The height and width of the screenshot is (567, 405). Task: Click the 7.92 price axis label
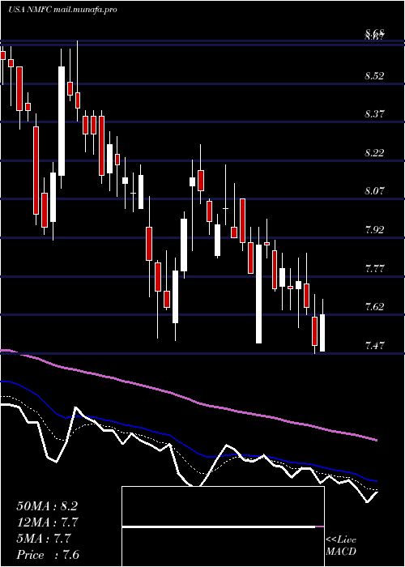click(374, 229)
